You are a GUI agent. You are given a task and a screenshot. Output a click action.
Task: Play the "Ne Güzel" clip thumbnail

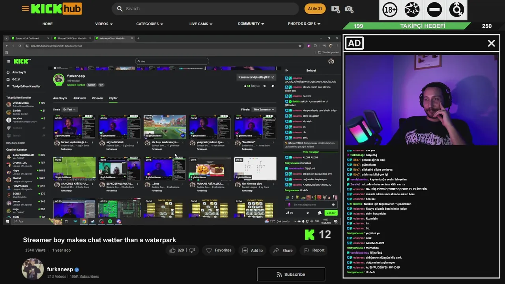click(x=255, y=127)
